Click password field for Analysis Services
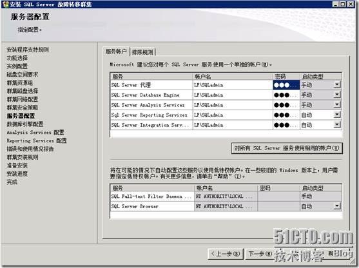359x268 pixels. coord(286,105)
